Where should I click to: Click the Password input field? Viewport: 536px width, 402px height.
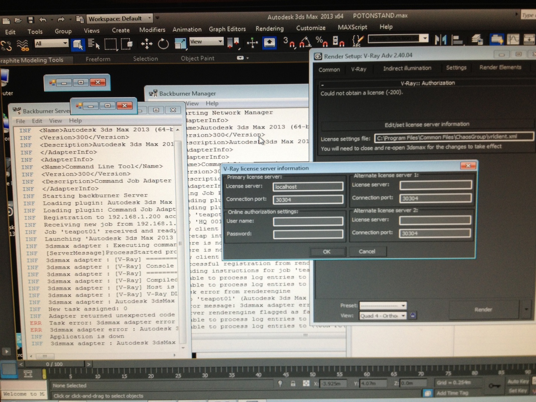(308, 234)
